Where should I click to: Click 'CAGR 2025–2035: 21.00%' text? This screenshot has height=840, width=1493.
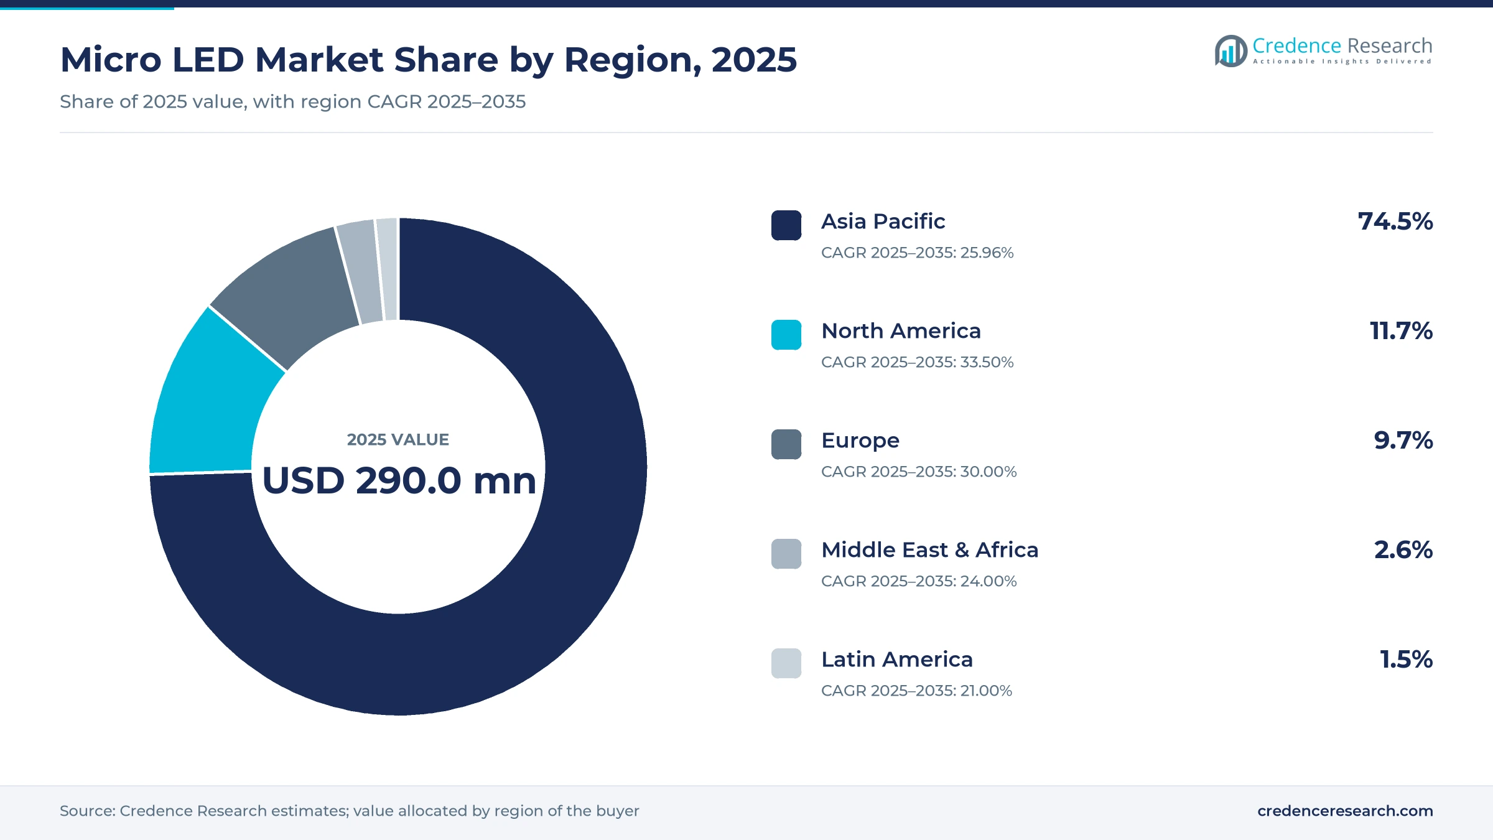coord(917,691)
